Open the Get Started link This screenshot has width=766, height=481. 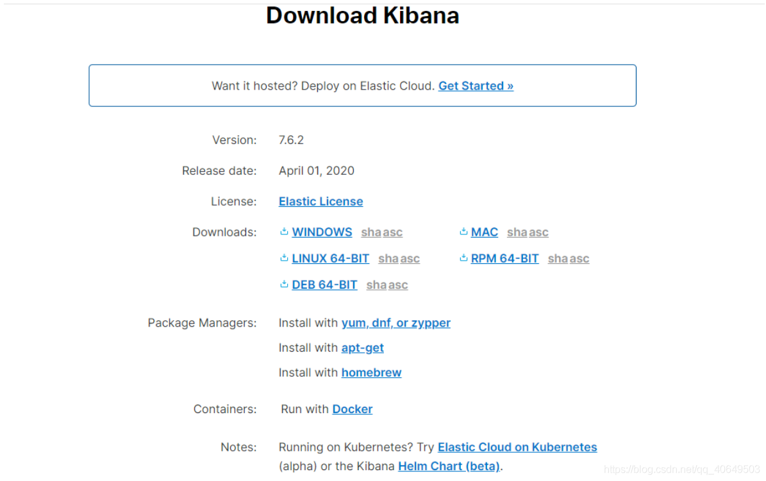click(x=476, y=86)
